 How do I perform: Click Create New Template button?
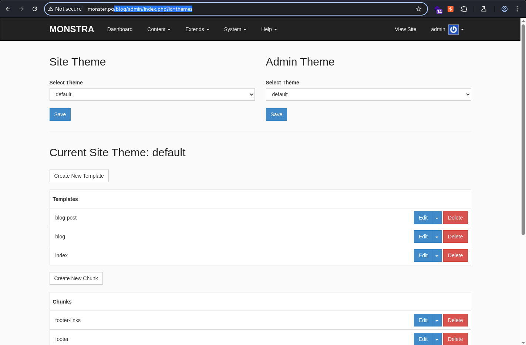[x=79, y=176]
